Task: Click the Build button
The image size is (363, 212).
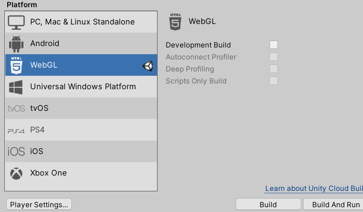Action: coord(268,204)
